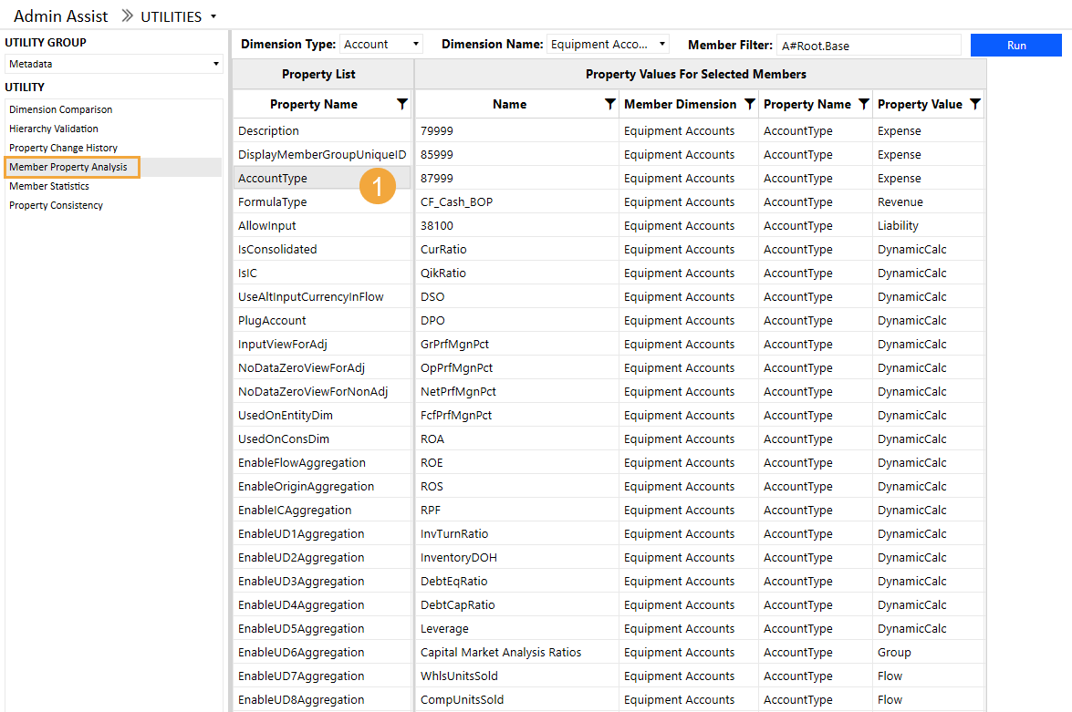
Task: Click filter icon beside Property Value header
Action: click(974, 105)
